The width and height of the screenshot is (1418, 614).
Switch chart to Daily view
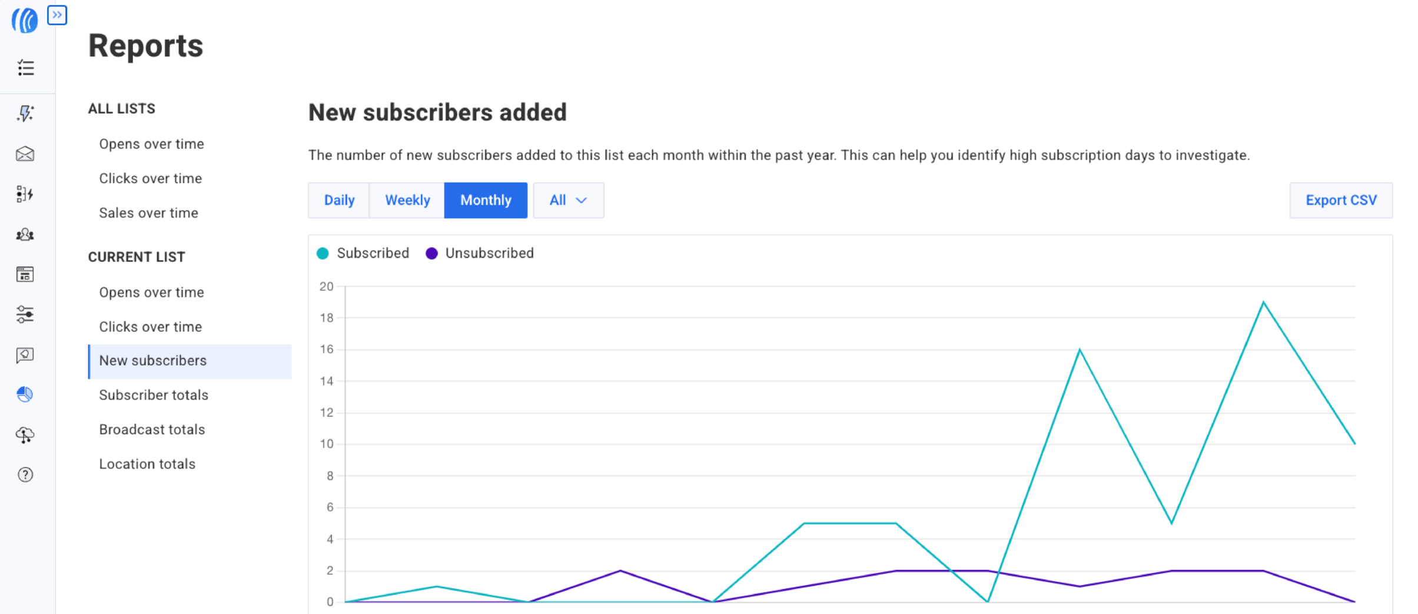pyautogui.click(x=339, y=200)
